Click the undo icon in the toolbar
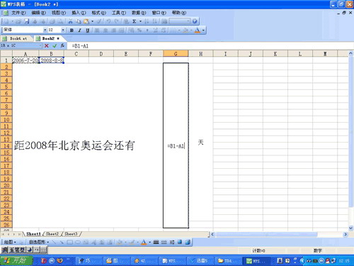The width and height of the screenshot is (354, 266). (x=108, y=21)
